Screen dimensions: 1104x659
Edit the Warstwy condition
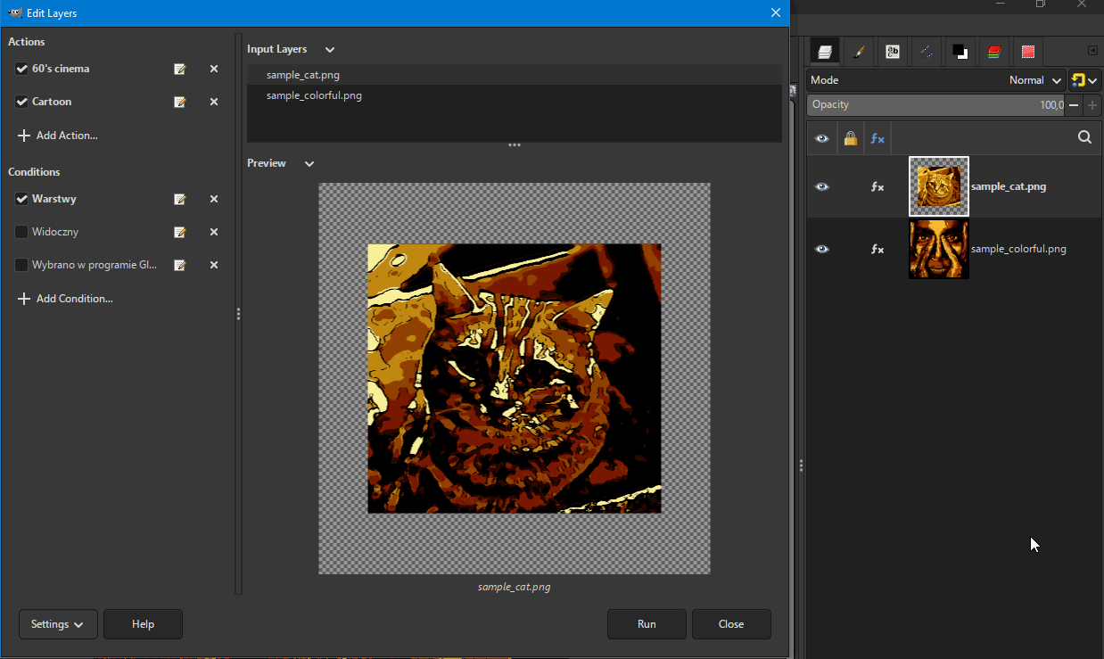tap(180, 199)
